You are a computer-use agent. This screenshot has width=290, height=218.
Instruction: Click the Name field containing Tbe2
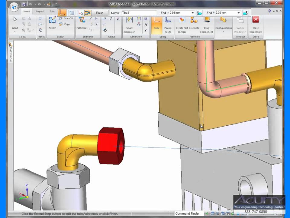click(x=139, y=13)
